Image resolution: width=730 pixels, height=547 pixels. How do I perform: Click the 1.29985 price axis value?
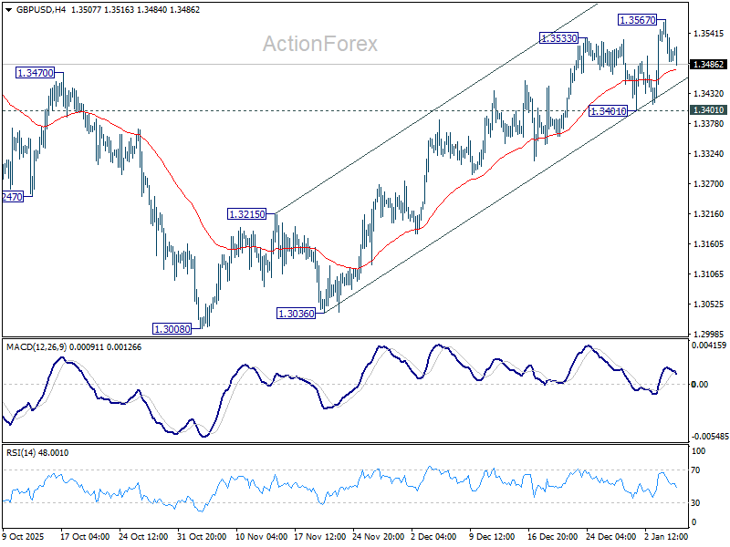coord(709,334)
